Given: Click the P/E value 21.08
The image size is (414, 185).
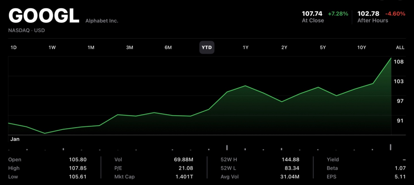Looking at the screenshot, I should pos(186,168).
